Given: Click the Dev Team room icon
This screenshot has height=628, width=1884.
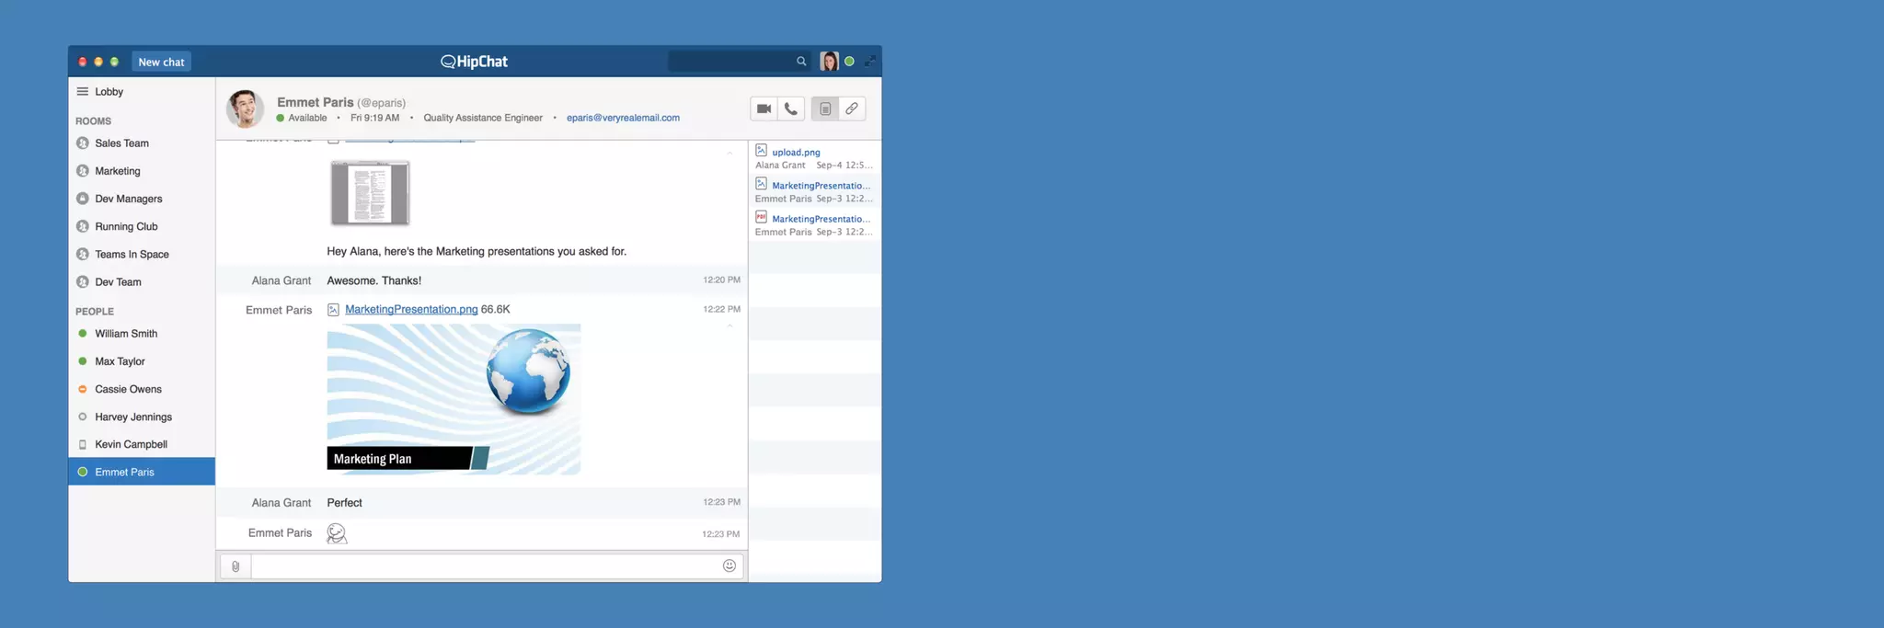Looking at the screenshot, I should point(83,282).
